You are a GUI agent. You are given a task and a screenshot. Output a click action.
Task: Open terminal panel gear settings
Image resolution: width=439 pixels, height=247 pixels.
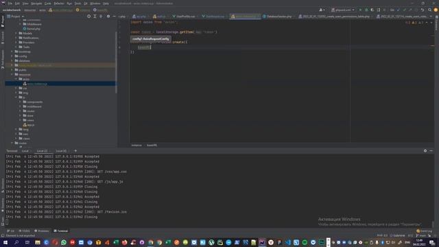click(x=425, y=151)
